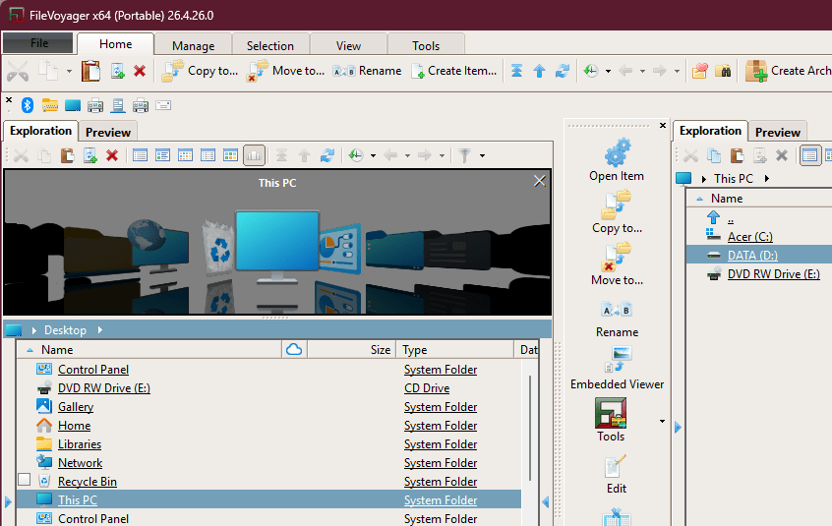Image resolution: width=832 pixels, height=526 pixels.
Task: Click the cloud status column header
Action: click(x=294, y=349)
